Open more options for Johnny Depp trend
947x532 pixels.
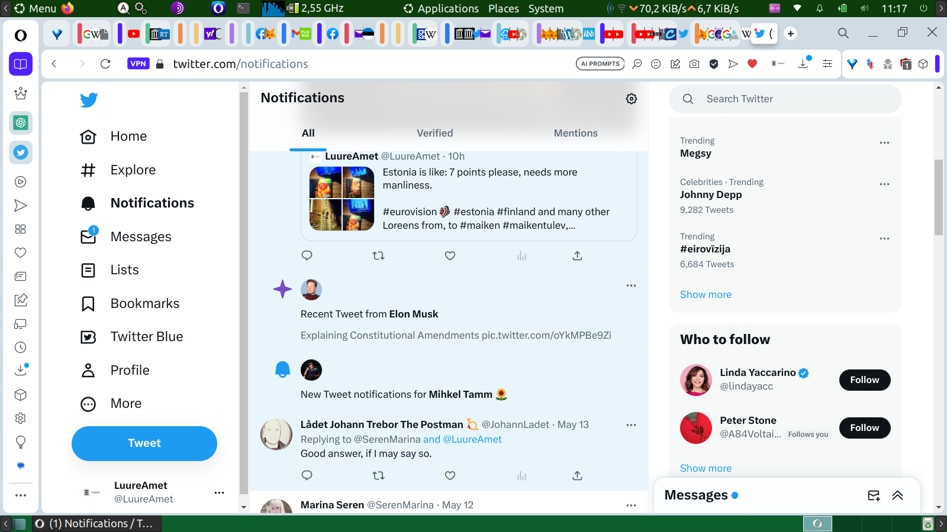tap(884, 184)
